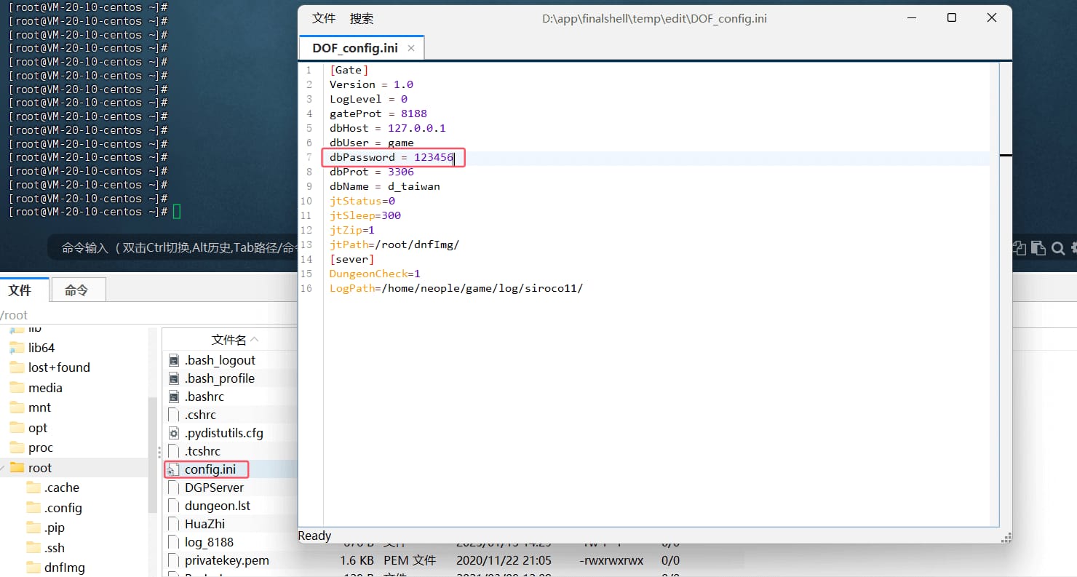
Task: Open the 搜索 menu in editor
Action: tap(362, 18)
